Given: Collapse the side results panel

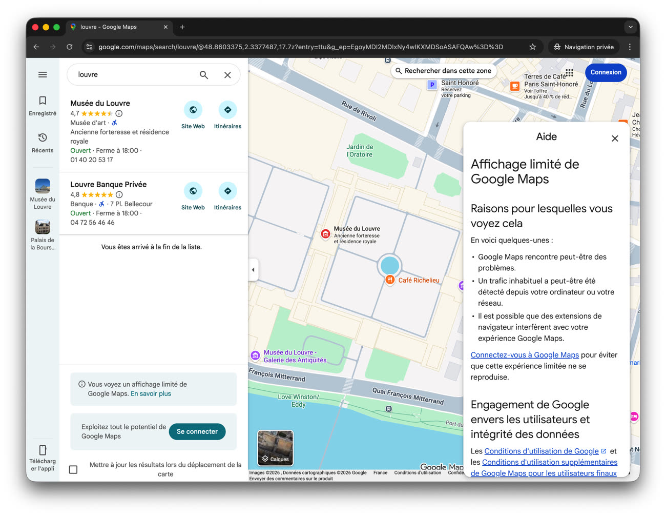Looking at the screenshot, I should click(x=253, y=270).
